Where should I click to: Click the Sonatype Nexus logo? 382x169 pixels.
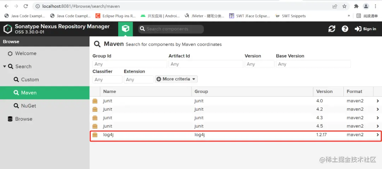tap(7, 29)
